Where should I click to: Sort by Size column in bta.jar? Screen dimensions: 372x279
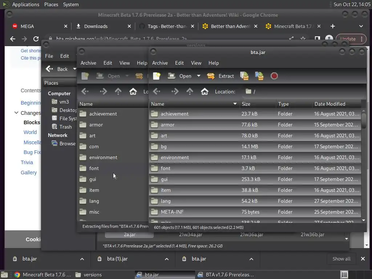point(258,104)
